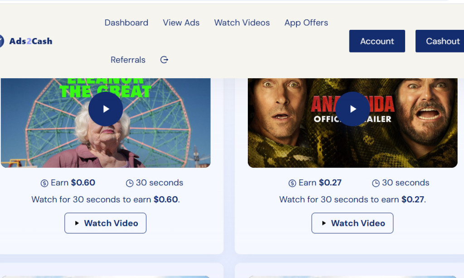Image resolution: width=464 pixels, height=278 pixels.
Task: Navigate to View Ads
Action: pyautogui.click(x=181, y=23)
